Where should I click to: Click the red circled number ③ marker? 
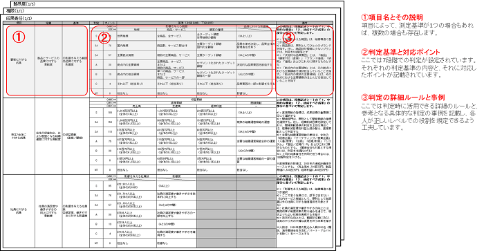click(289, 37)
